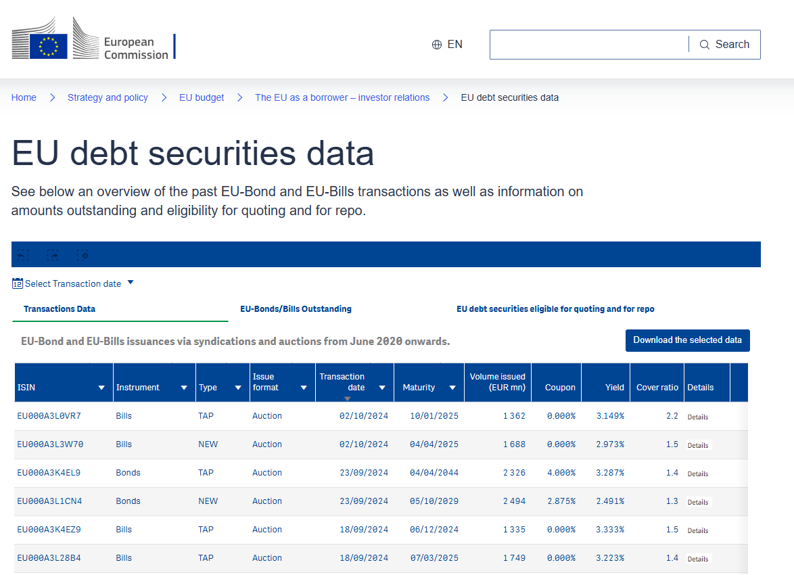This screenshot has height=575, width=794.
Task: Click the sort indicator under Transaction date
Action: pos(347,398)
